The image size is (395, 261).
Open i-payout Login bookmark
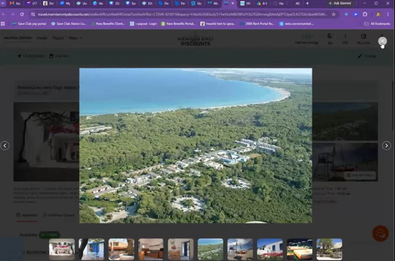[x=143, y=24]
